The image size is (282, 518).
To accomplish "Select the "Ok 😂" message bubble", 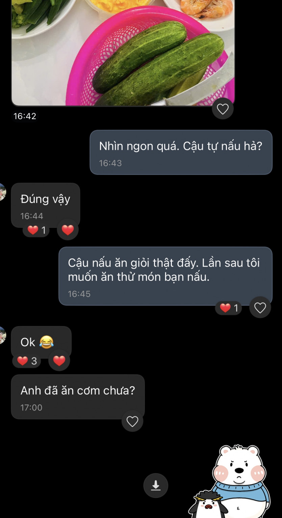I will click(41, 342).
